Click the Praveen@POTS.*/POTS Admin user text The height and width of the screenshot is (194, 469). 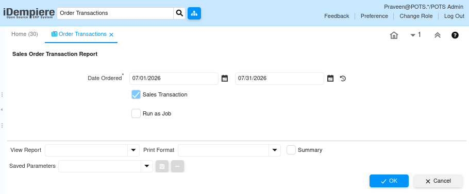click(424, 7)
